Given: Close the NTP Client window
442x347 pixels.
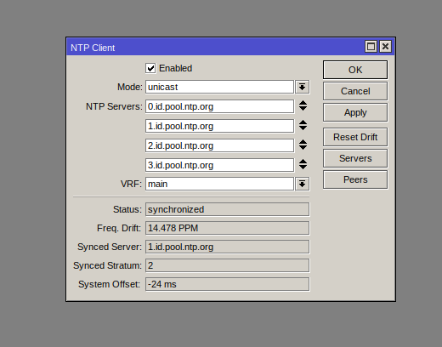Looking at the screenshot, I should tap(386, 47).
